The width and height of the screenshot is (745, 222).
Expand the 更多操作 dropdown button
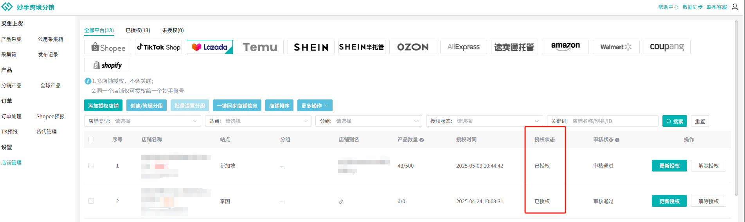click(x=315, y=106)
